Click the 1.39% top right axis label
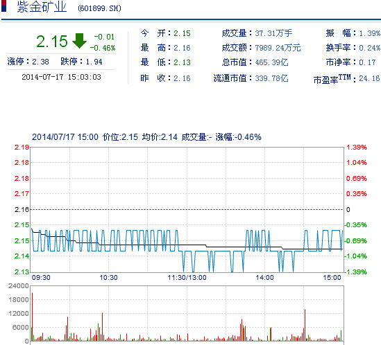This screenshot has height=345, width=381. pos(357,148)
